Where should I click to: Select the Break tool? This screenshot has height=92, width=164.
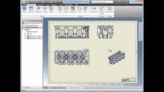tap(66, 10)
